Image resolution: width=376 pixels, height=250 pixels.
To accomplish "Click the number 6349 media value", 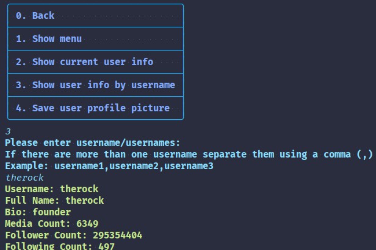I will coord(87,224).
